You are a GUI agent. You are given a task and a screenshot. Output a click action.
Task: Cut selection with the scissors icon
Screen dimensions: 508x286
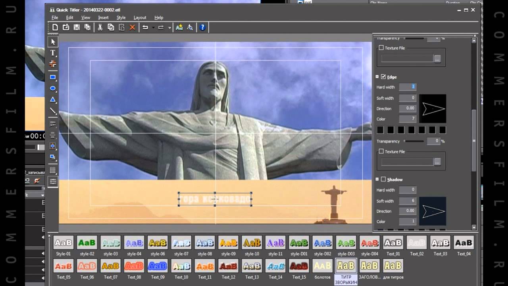click(100, 27)
